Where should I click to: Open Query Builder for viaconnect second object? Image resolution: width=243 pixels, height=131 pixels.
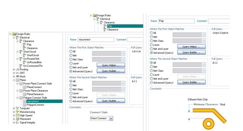(x=111, y=101)
